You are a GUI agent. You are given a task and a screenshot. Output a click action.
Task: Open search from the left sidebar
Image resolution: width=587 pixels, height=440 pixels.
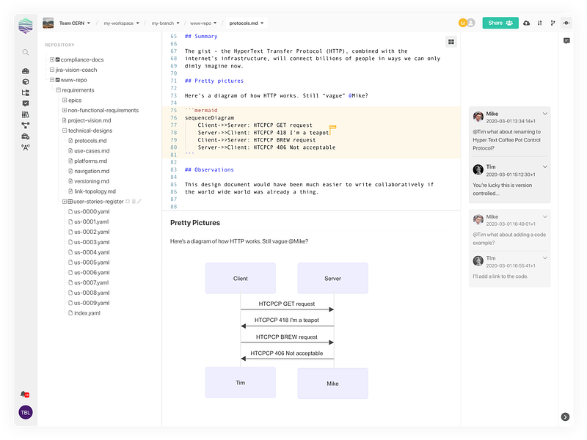[x=26, y=52]
